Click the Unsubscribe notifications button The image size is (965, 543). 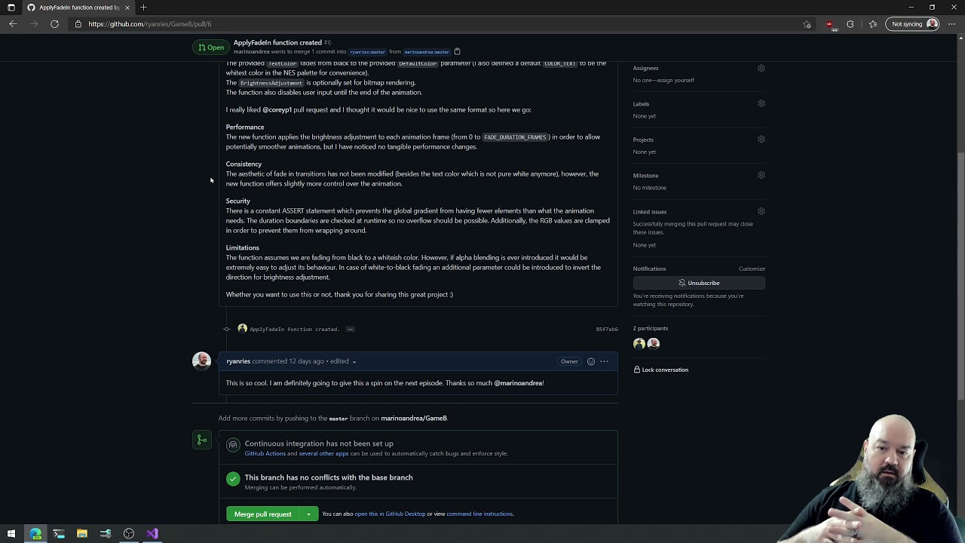pyautogui.click(x=699, y=283)
